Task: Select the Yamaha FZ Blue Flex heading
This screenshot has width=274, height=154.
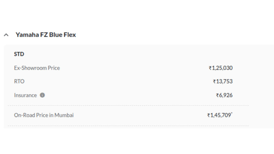Action: pyautogui.click(x=46, y=35)
